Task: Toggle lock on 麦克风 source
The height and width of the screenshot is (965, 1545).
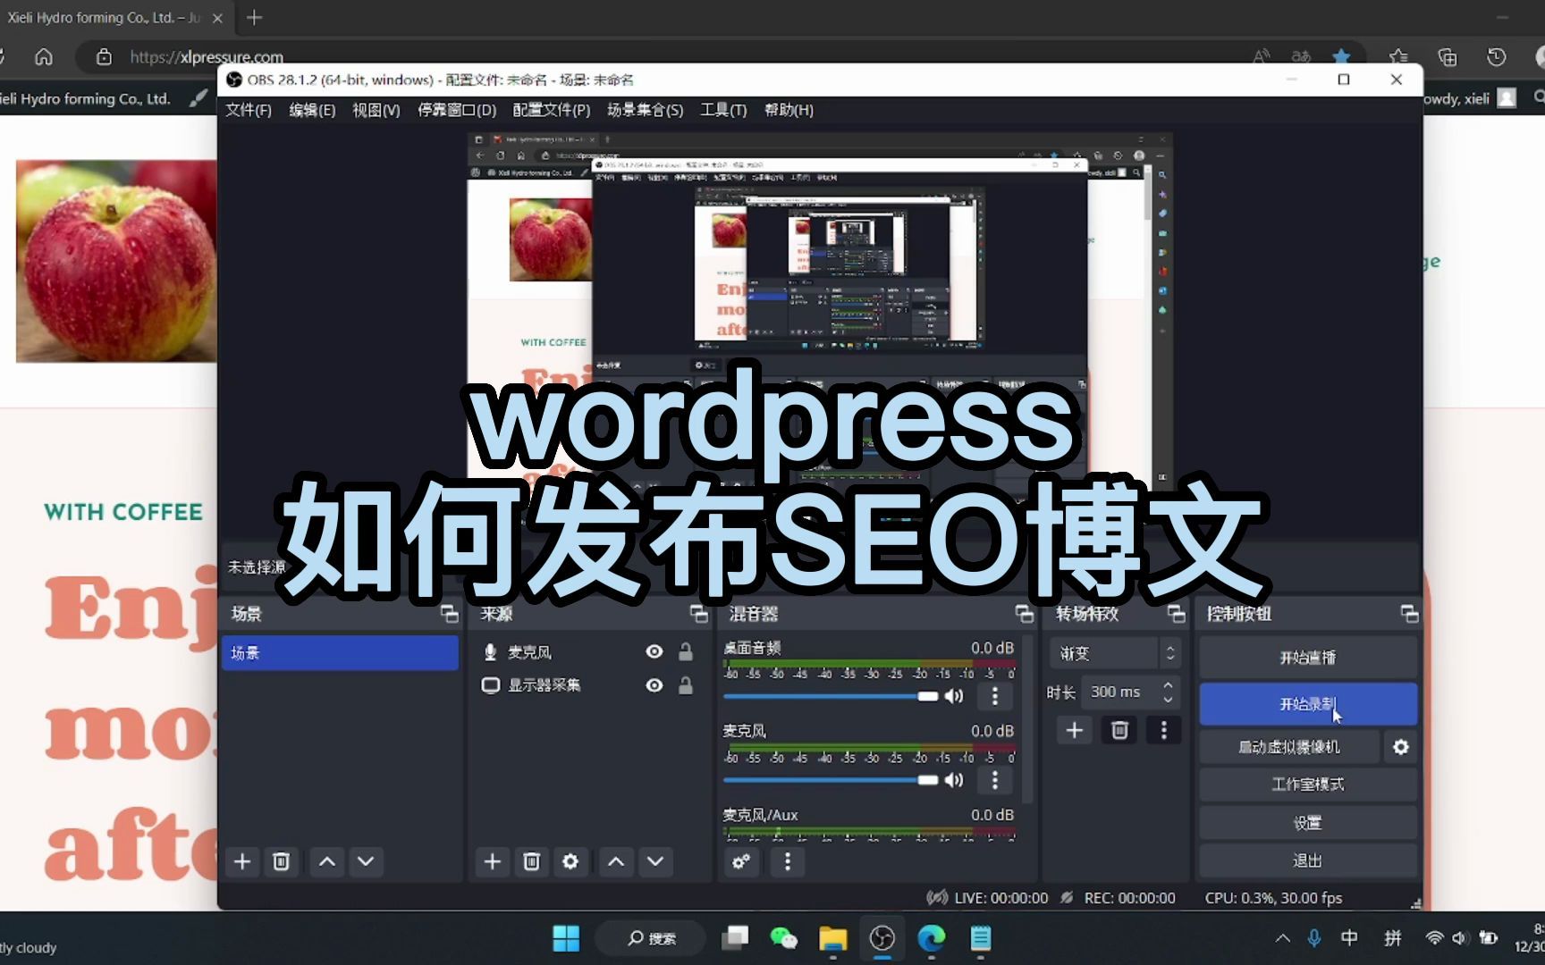Action: (686, 652)
